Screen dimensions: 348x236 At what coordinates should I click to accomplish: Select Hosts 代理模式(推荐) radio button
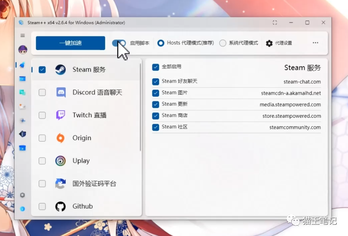161,43
